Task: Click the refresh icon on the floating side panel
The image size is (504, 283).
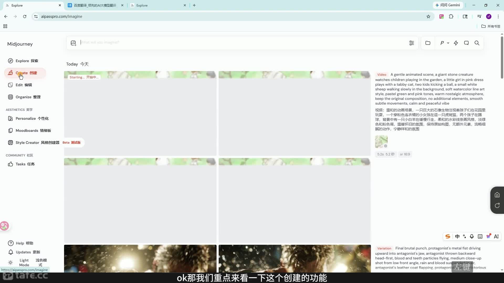Action: 497,206
